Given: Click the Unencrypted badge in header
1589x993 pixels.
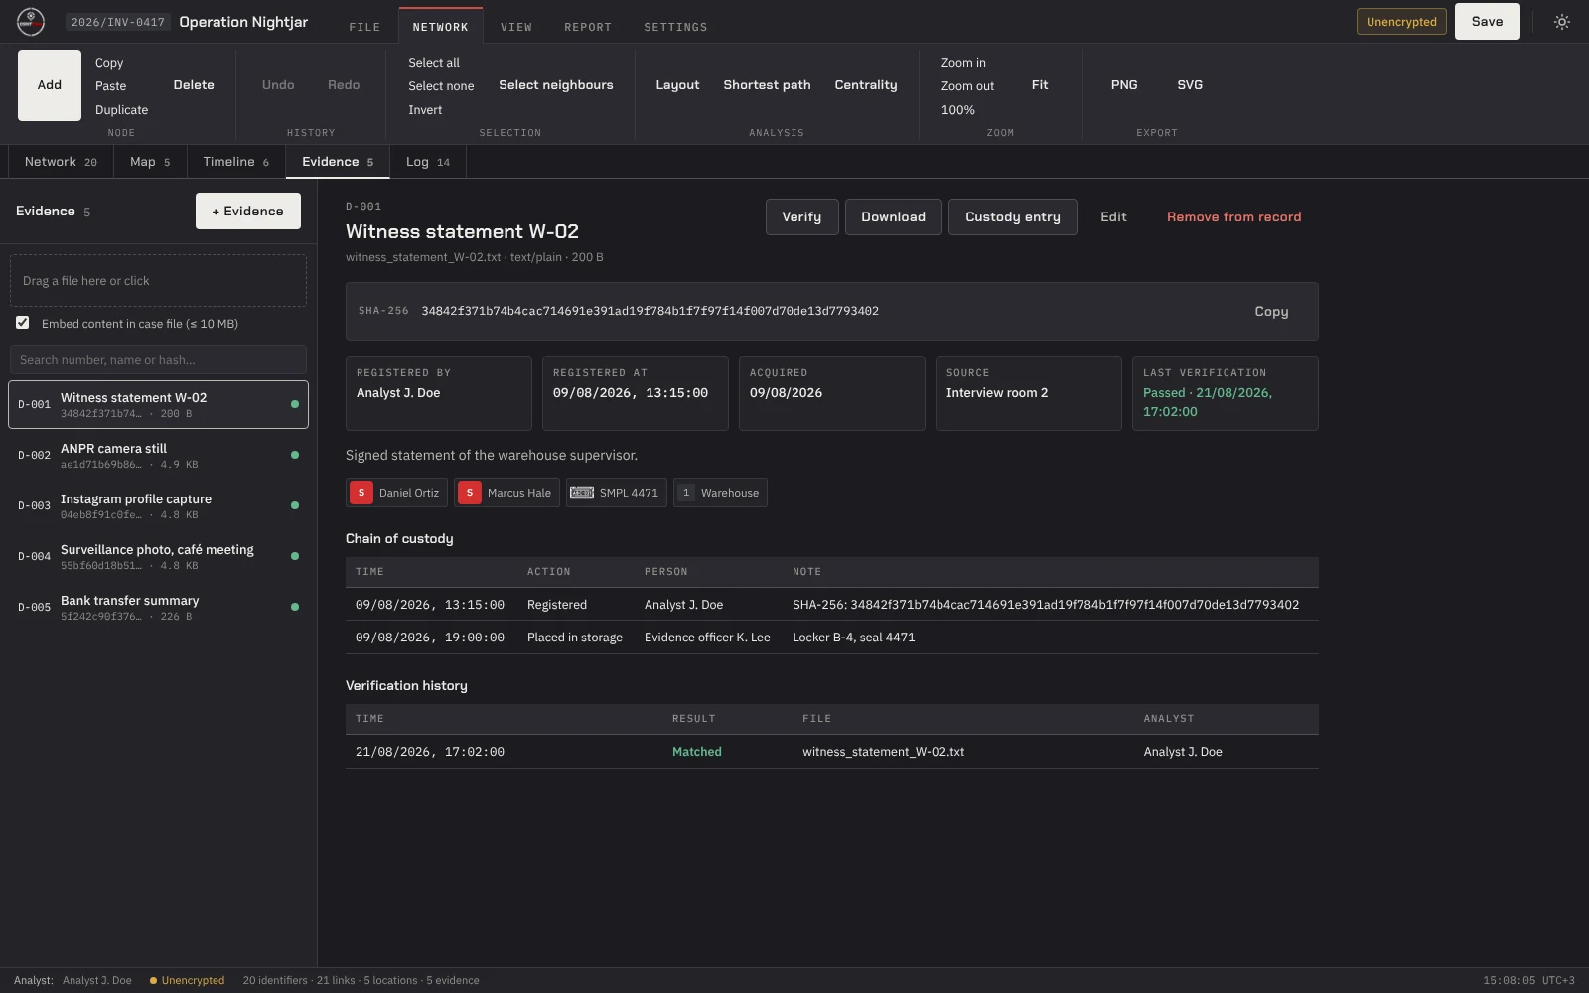Looking at the screenshot, I should (x=1401, y=22).
